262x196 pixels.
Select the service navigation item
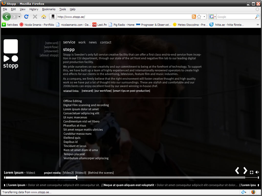point(69,42)
